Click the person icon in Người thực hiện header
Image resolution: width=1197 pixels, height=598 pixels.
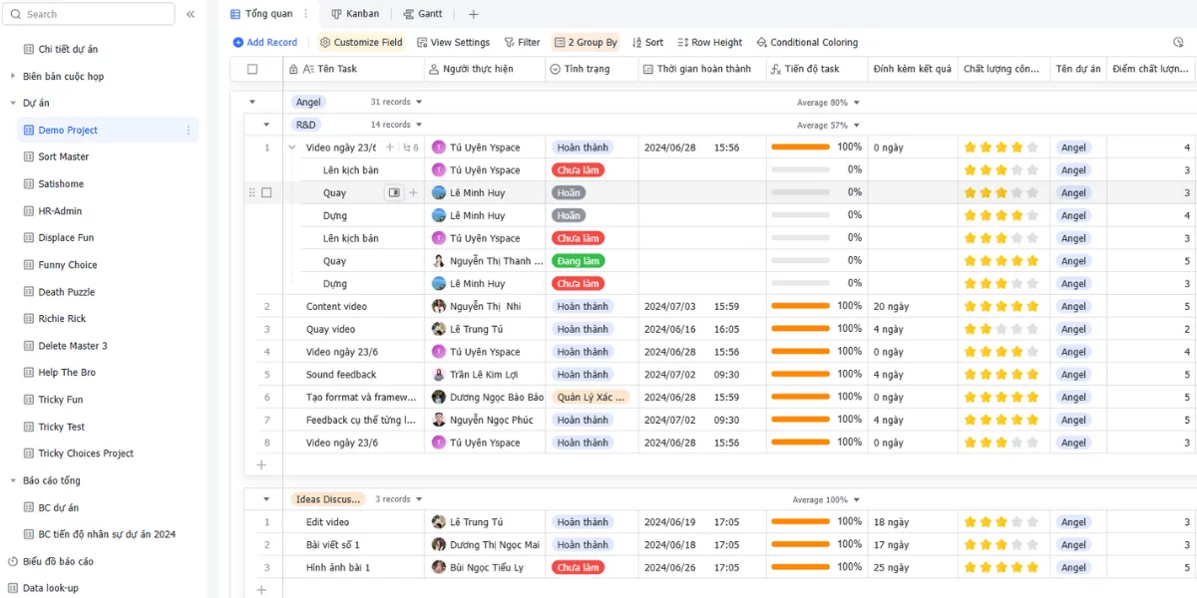434,69
